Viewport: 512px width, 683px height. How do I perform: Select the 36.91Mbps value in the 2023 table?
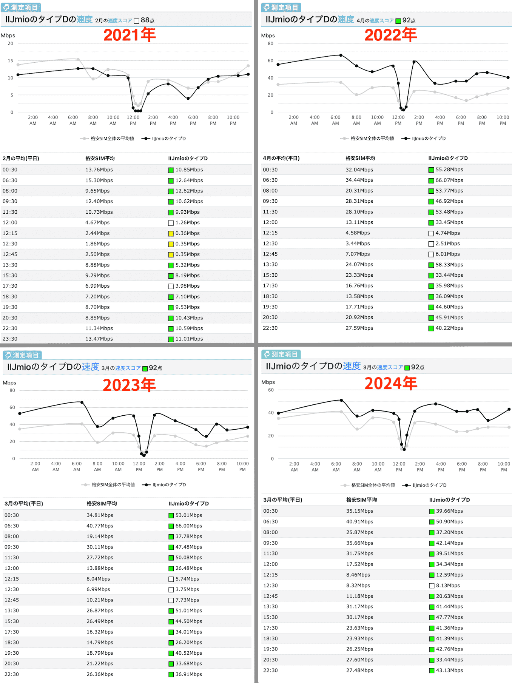point(189,674)
